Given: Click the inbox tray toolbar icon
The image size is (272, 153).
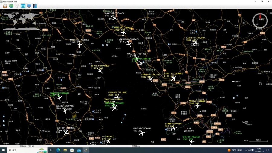Looking at the screenshot, I should 5,6.
